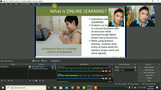Open Filters for the selected source
Screen dimensions: 161x90
pos(45,61)
